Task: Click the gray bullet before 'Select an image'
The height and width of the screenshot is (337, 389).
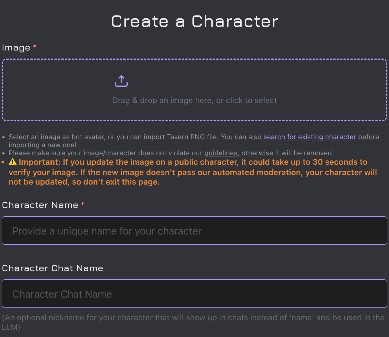Action: point(3,137)
